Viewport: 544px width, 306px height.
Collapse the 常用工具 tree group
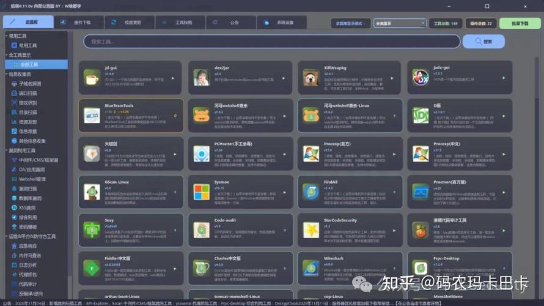tap(6, 35)
